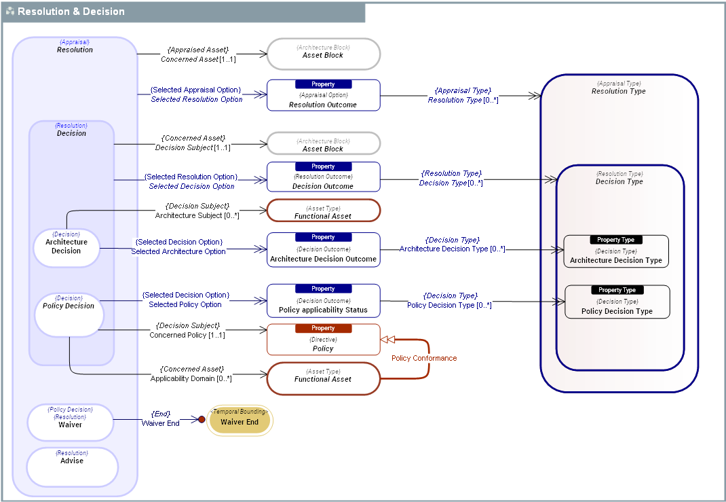Screen dimensions: 726x502
Task: Select the Waiver End temporal bounding node
Action: 240,422
